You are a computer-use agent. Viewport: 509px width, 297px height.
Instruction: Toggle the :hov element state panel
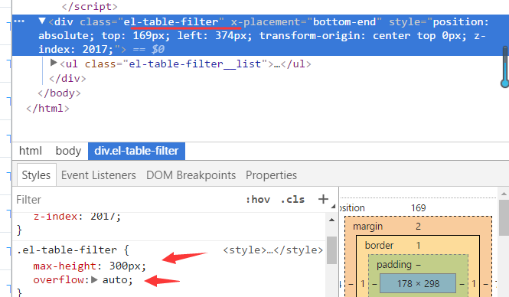[258, 199]
